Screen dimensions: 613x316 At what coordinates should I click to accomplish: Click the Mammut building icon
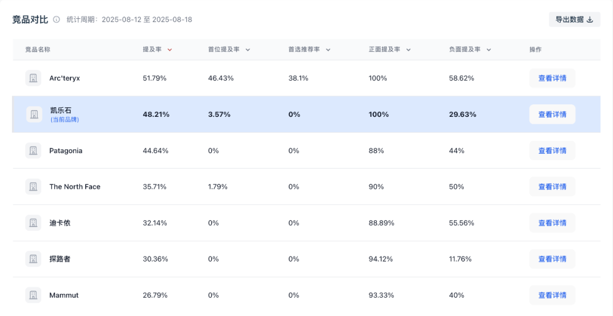pyautogui.click(x=33, y=296)
